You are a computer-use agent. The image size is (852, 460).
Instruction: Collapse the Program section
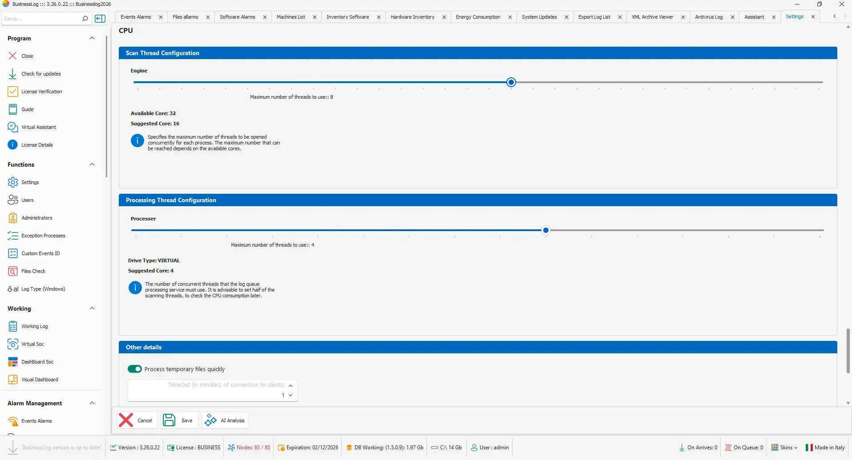[x=92, y=38]
